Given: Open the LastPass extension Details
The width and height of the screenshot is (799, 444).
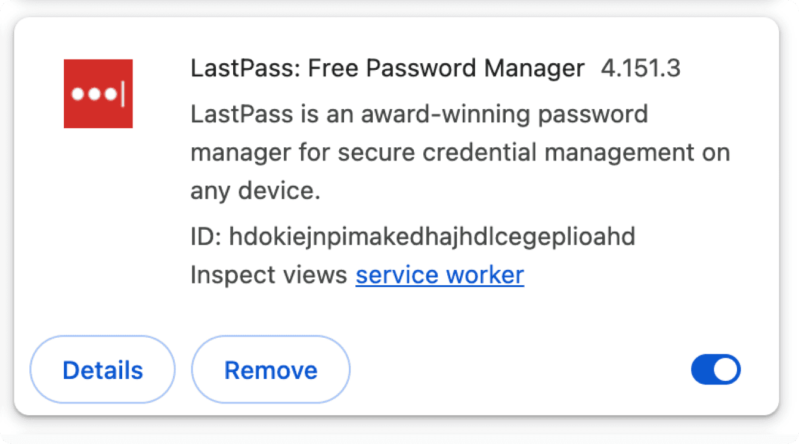Looking at the screenshot, I should (103, 370).
